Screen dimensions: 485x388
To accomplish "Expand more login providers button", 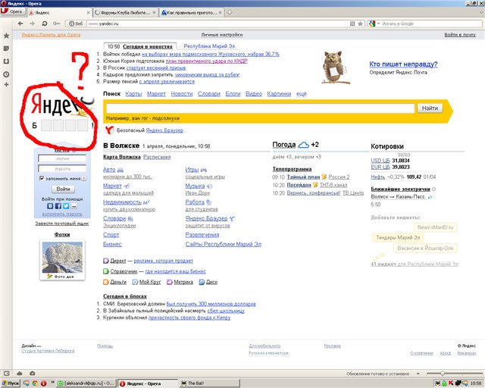I will pos(74,206).
